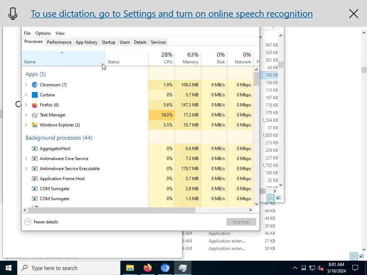Click the Windows Explorer row icon
The width and height of the screenshot is (367, 275).
[x=35, y=125]
